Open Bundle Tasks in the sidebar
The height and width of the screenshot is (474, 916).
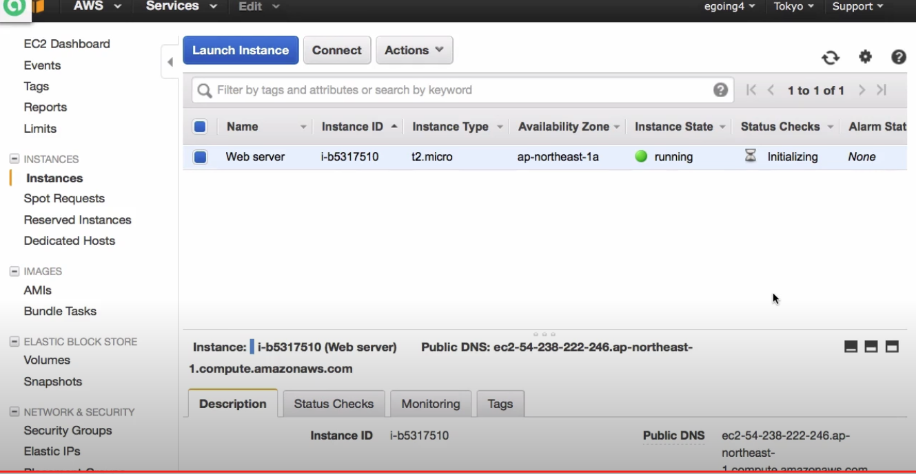60,311
